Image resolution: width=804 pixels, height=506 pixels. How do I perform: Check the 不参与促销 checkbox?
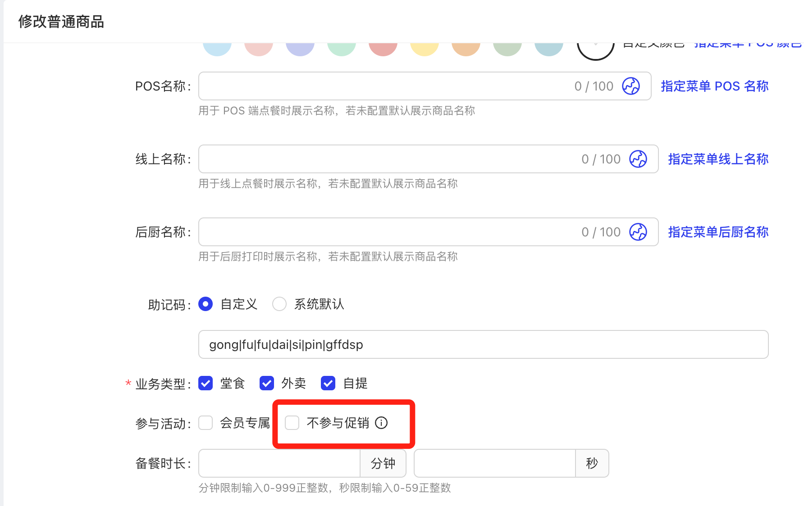pos(292,423)
